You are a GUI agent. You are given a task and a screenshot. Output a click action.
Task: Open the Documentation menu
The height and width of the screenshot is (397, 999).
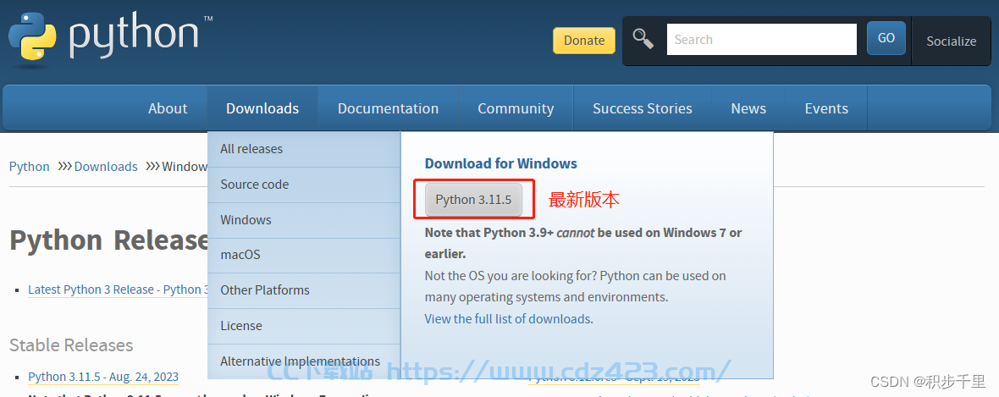pos(388,108)
